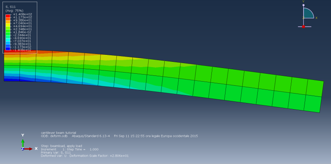Click the blue Z origin of the orientation triad
Viewport: 331px width, 164px height.
pyautogui.click(x=23, y=149)
